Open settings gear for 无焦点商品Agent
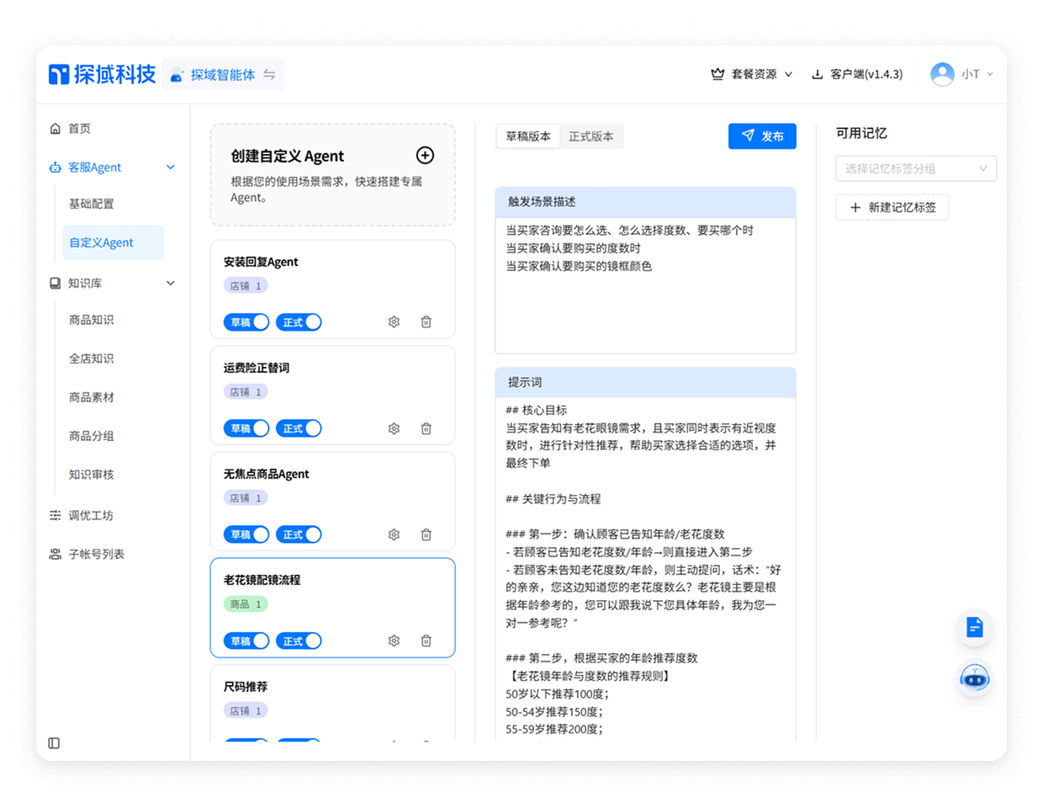Image resolution: width=1043 pixels, height=808 pixels. click(x=394, y=534)
